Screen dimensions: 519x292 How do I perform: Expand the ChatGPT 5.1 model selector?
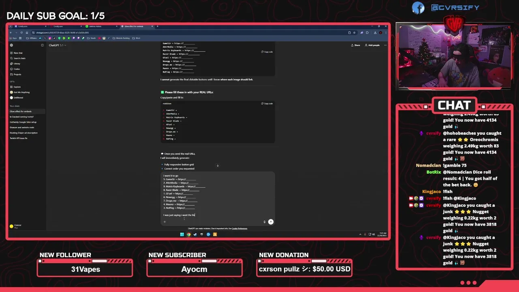tap(57, 45)
